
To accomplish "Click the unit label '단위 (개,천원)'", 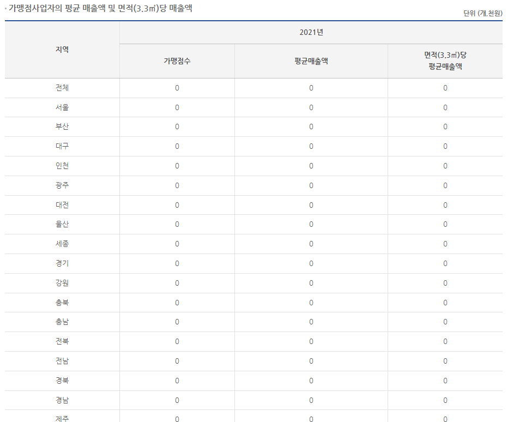I will [x=483, y=13].
